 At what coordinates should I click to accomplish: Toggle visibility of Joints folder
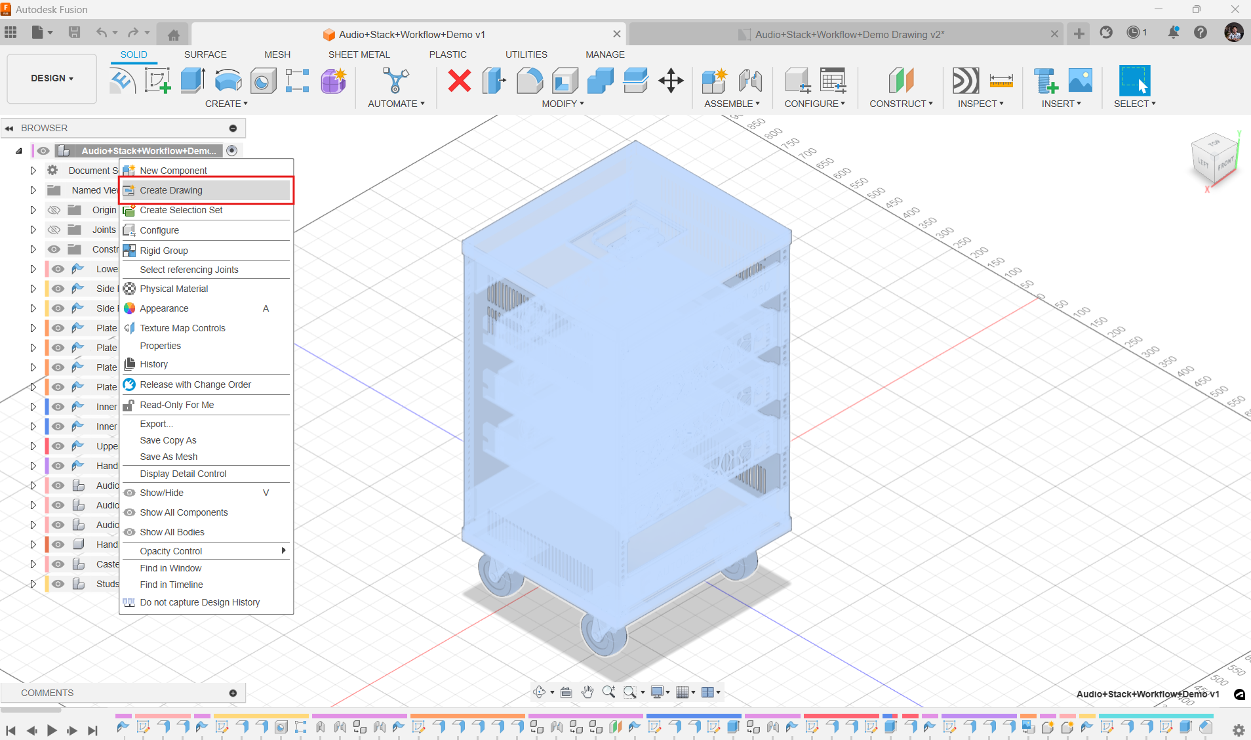(x=54, y=230)
